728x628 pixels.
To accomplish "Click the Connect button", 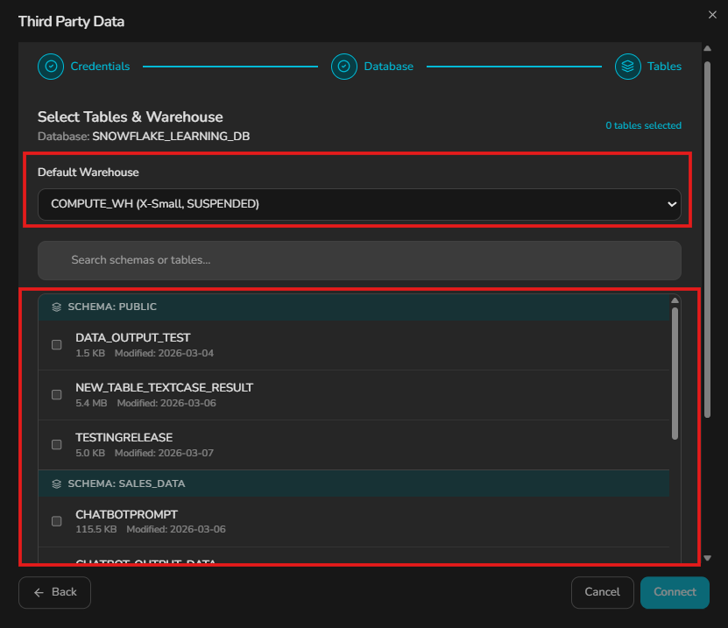I will tap(675, 592).
